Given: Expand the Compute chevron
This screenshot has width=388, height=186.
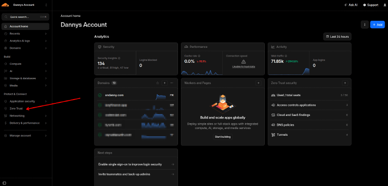Looking at the screenshot, I should (46, 64).
